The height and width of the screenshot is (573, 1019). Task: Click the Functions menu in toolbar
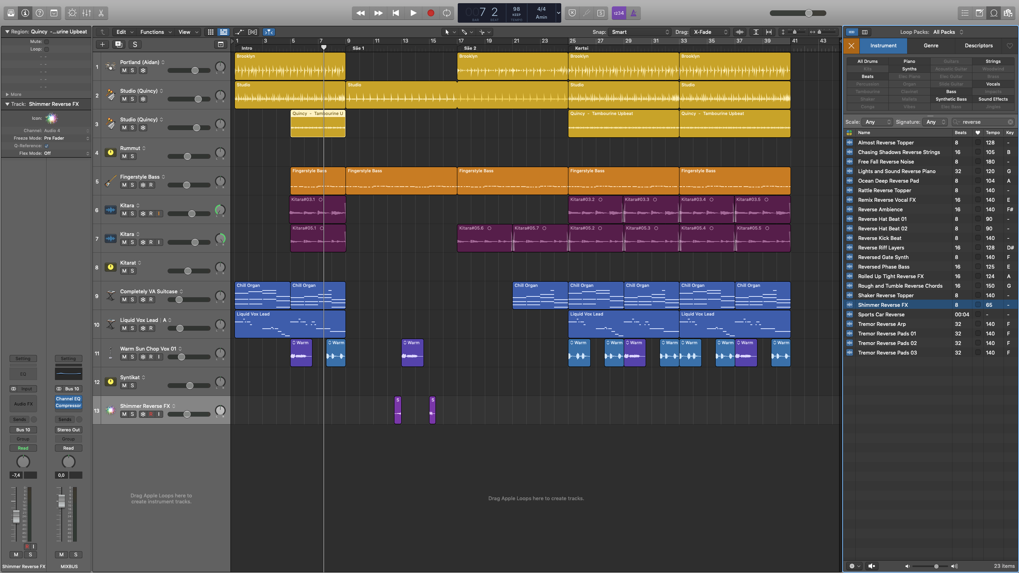click(153, 31)
